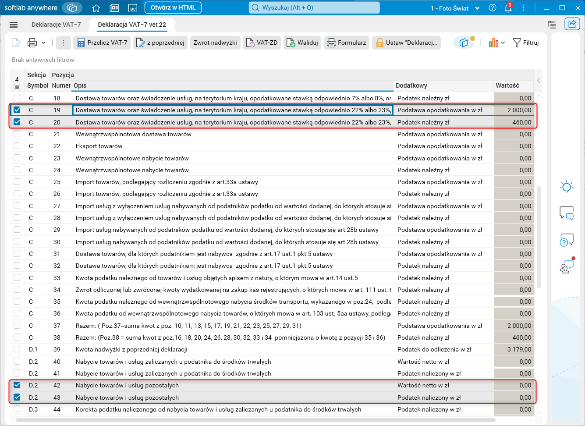Click the search field 'Wyszukaj (Alt + Q)'
The width and height of the screenshot is (585, 426).
314,8
